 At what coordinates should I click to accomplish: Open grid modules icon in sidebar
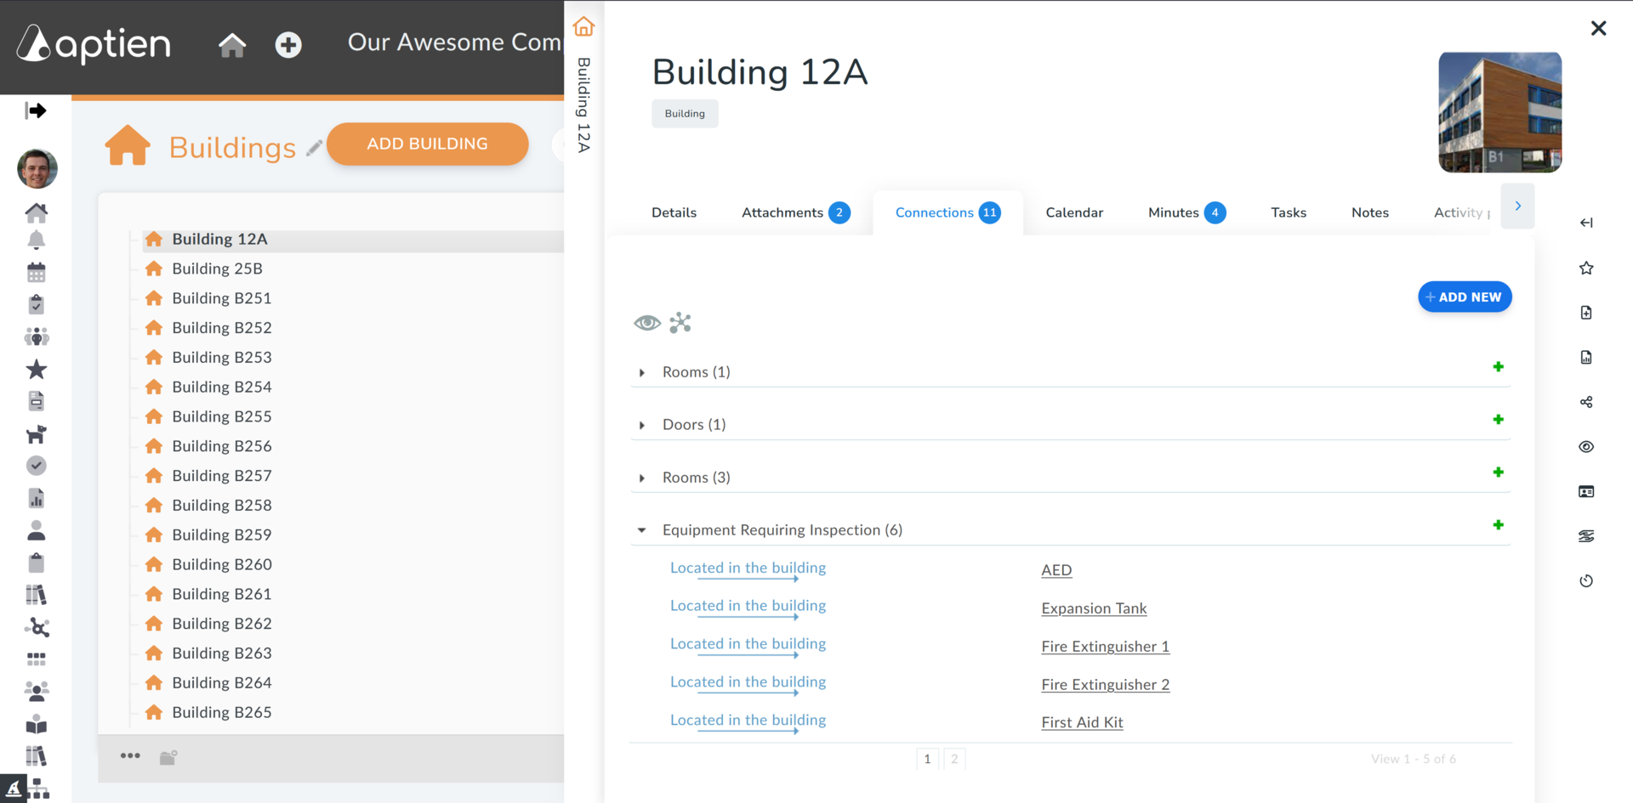[36, 659]
